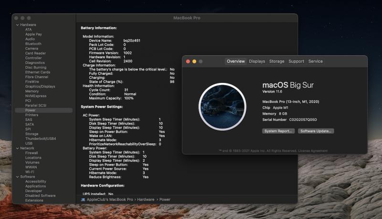The image size is (382, 219).
Task: Select ATA in the sidebar
Action: (x=28, y=30)
